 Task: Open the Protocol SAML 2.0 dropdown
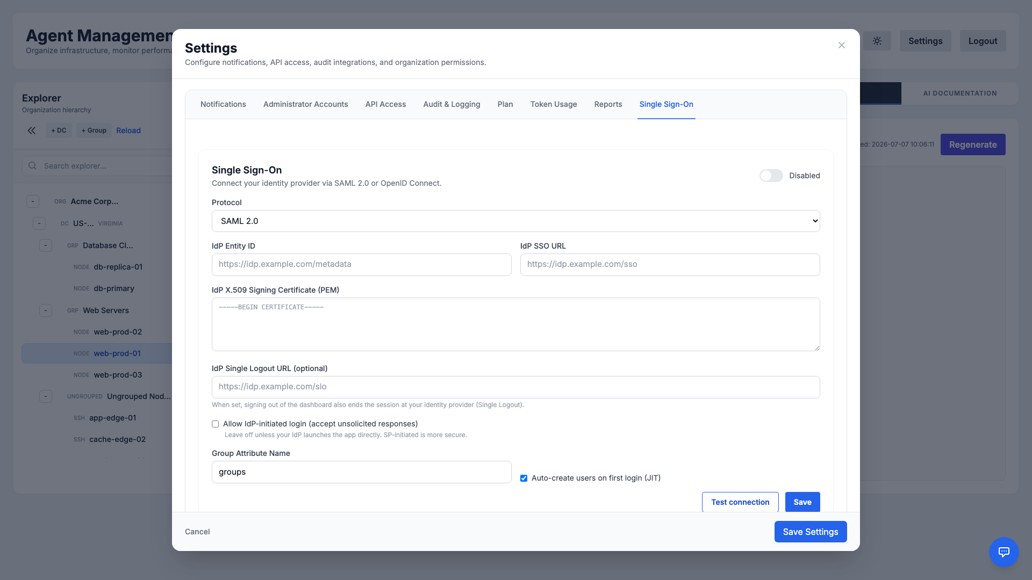click(515, 221)
